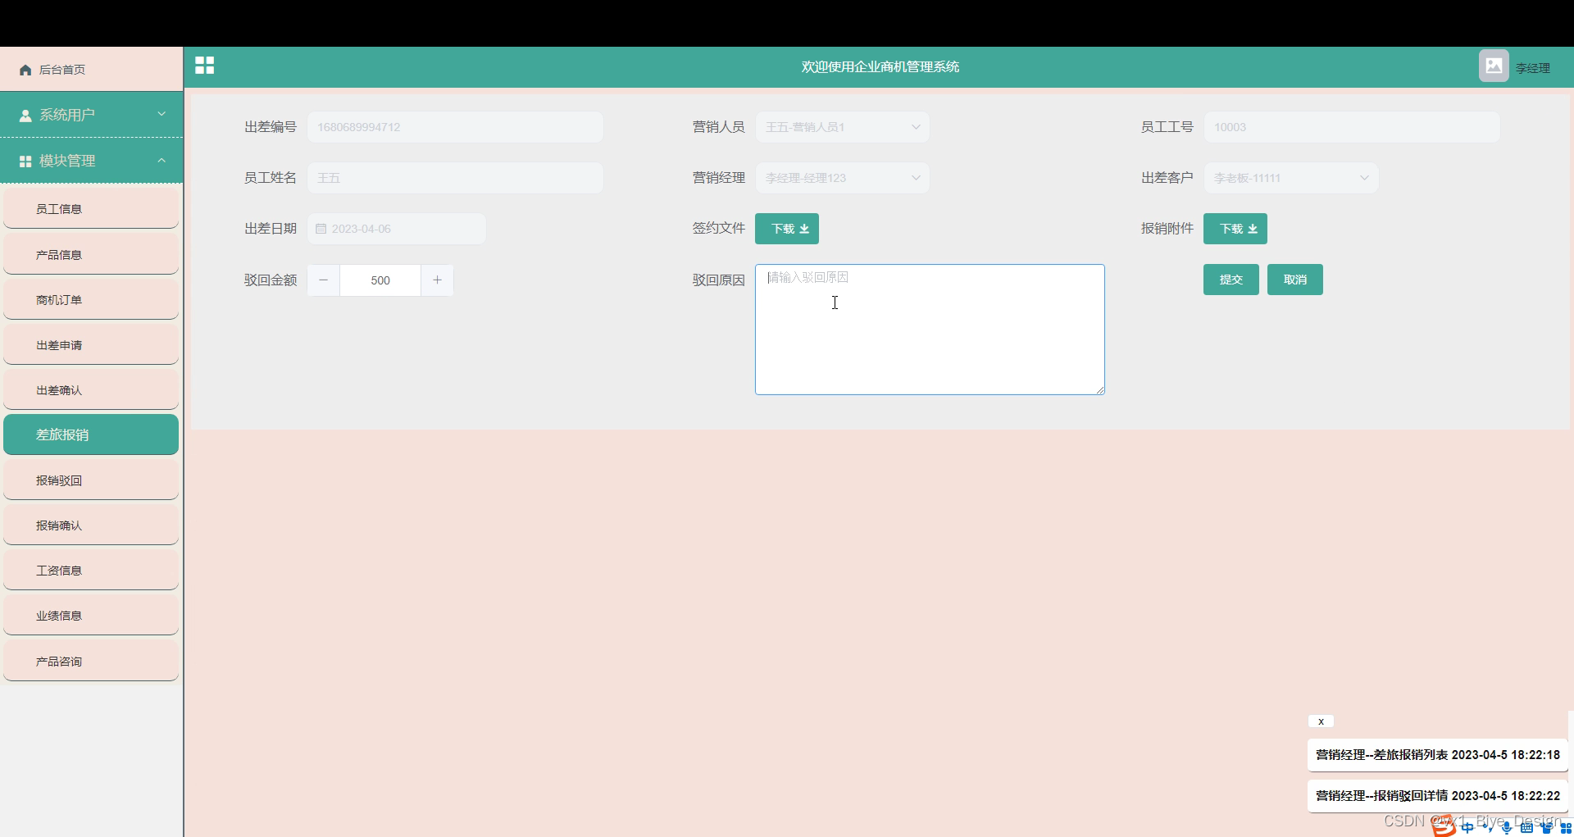Download the 报销附件 file
This screenshot has height=837, width=1574.
1235,229
